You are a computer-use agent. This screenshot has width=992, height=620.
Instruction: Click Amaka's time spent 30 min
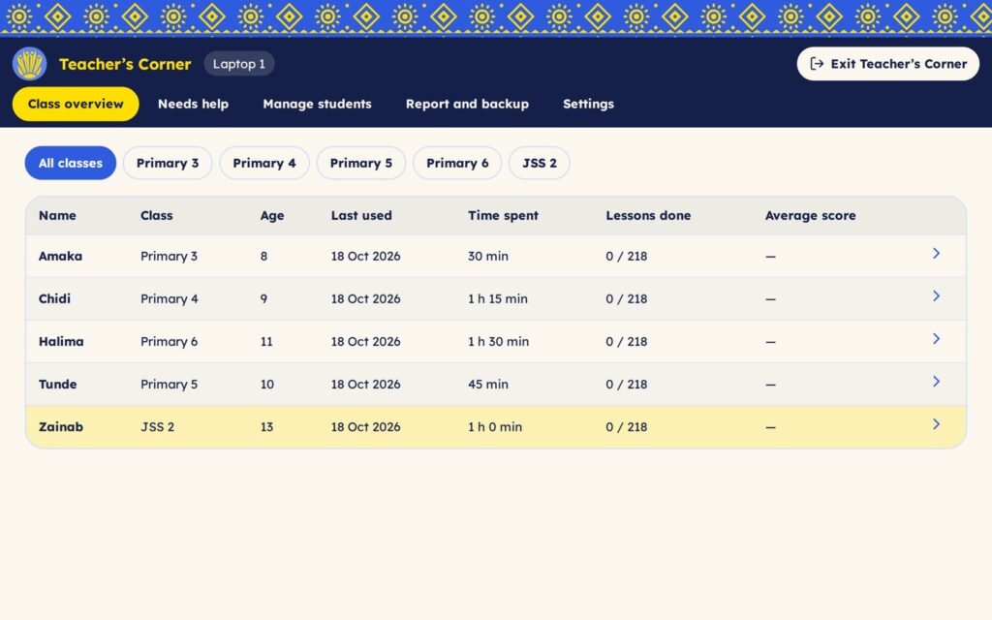pos(488,256)
